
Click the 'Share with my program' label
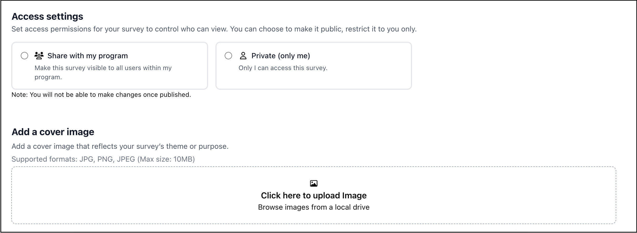88,56
